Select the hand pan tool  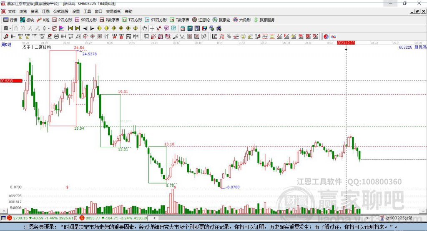(x=144, y=28)
